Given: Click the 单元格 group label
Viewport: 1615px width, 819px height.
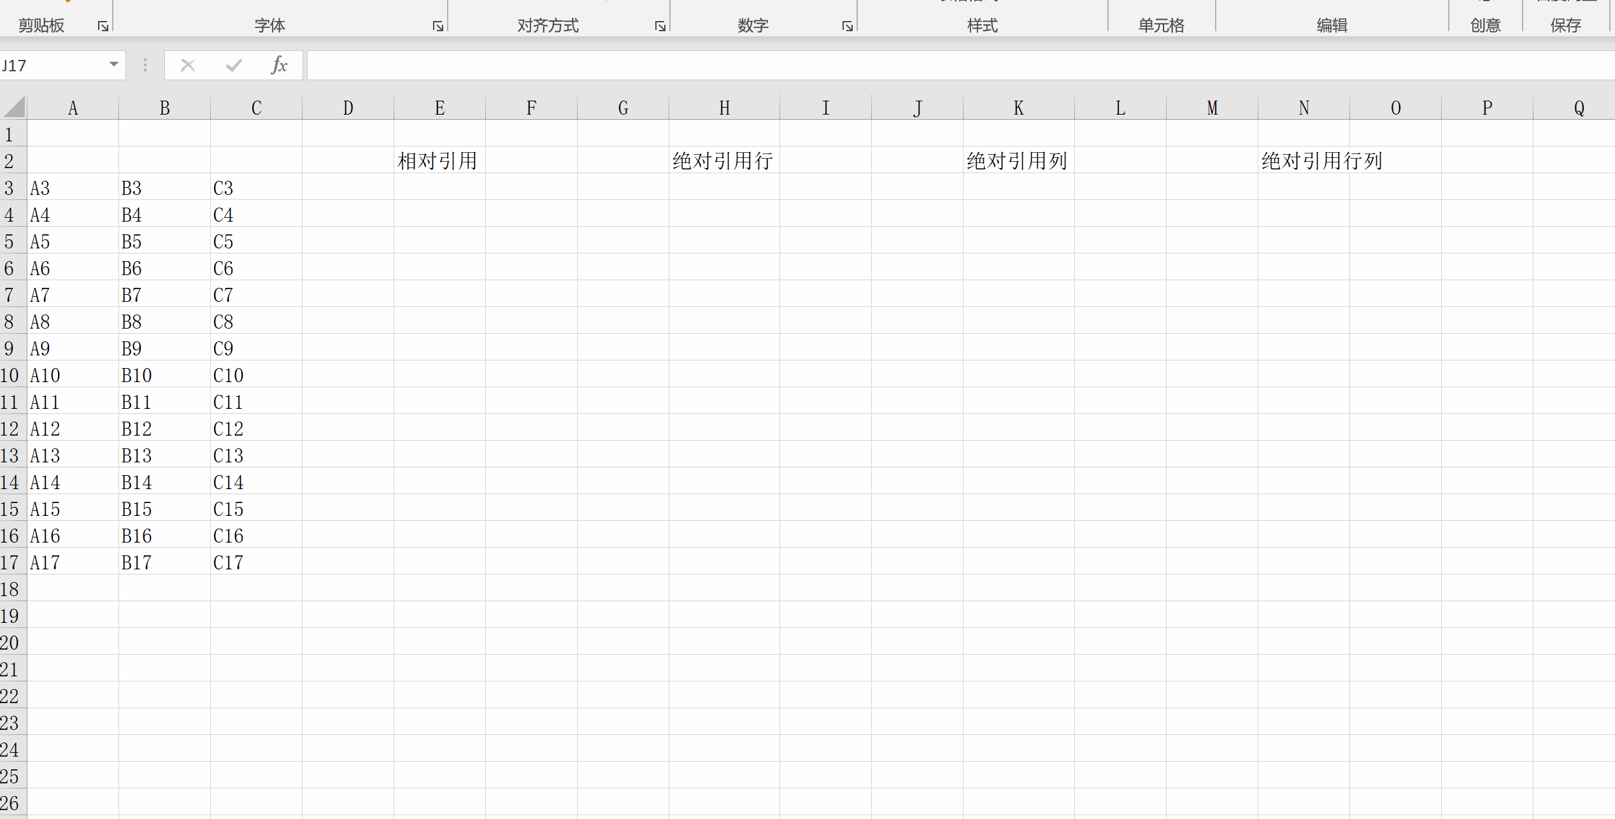Looking at the screenshot, I should pyautogui.click(x=1162, y=25).
